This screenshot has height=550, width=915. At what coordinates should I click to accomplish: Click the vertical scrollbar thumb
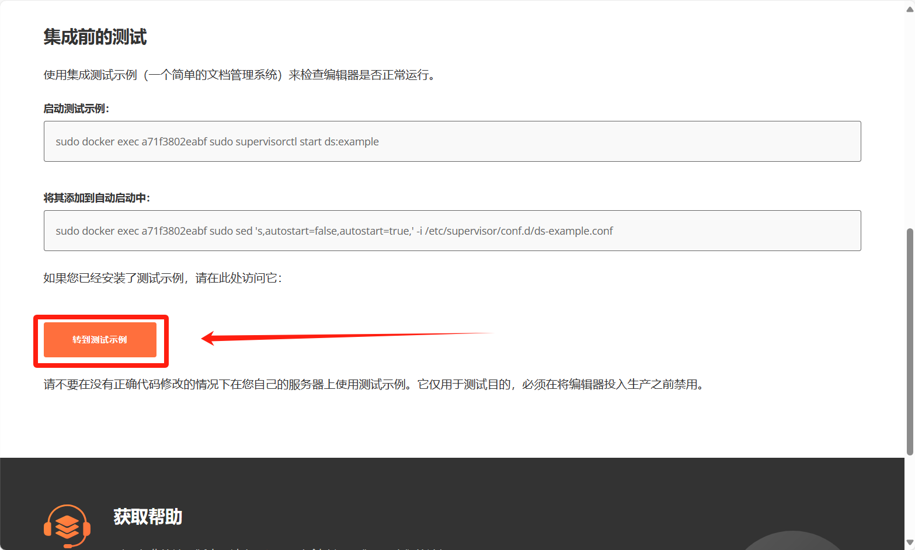pyautogui.click(x=909, y=342)
